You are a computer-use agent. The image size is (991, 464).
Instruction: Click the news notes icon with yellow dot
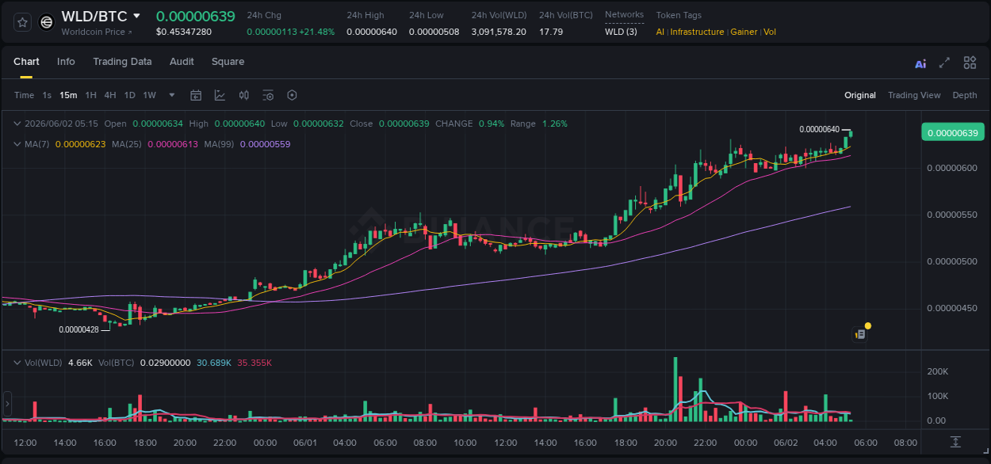point(860,334)
